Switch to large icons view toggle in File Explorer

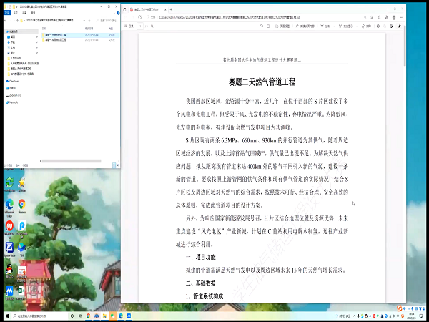(x=118, y=165)
